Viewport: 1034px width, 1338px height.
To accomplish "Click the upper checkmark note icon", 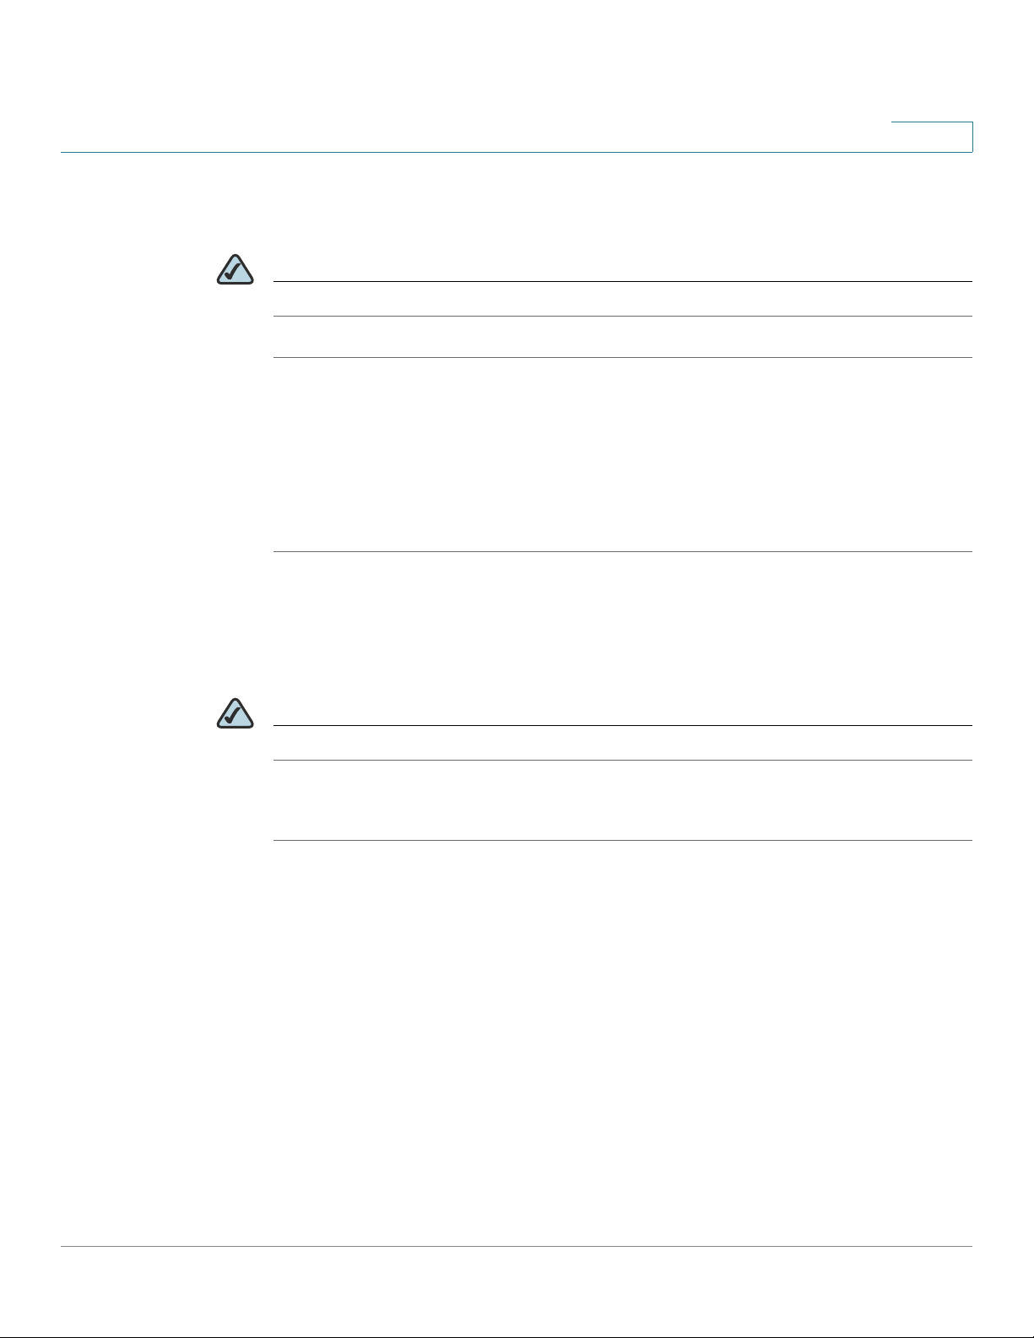I will click(235, 269).
